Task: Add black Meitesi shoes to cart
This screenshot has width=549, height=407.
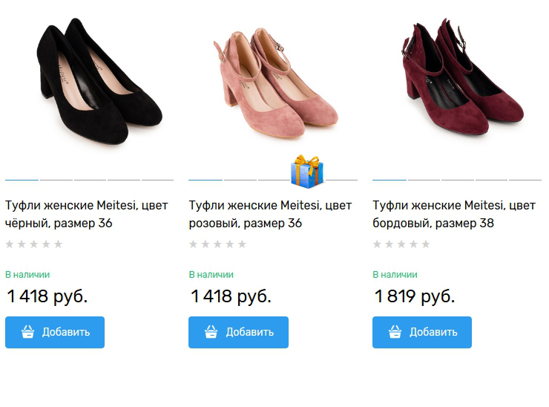Action: tap(55, 332)
